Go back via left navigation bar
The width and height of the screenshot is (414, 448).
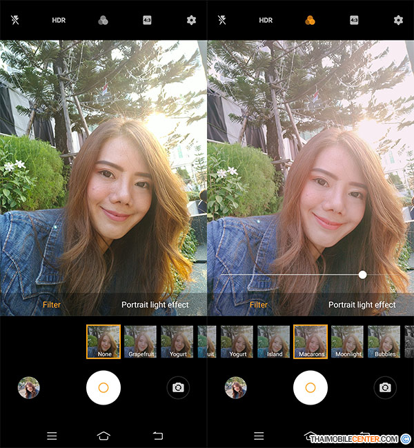[x=157, y=436]
